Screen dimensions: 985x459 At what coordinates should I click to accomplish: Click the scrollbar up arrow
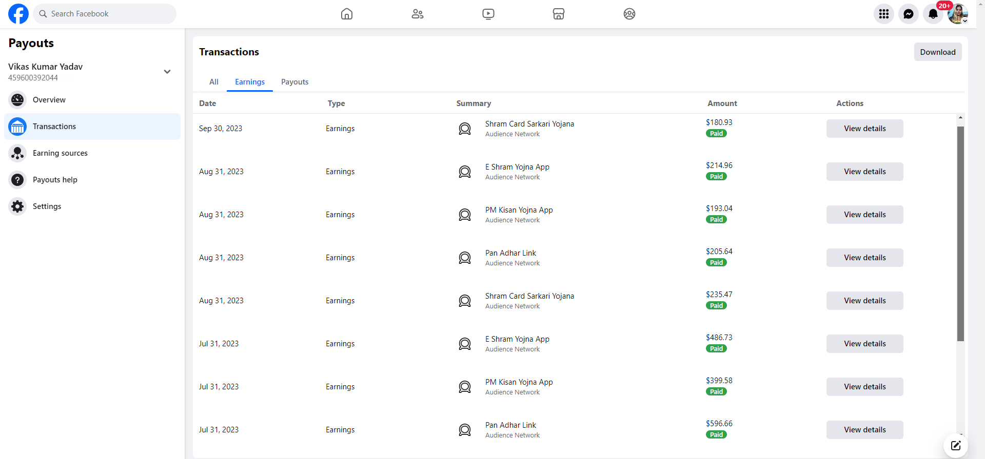pos(960,118)
